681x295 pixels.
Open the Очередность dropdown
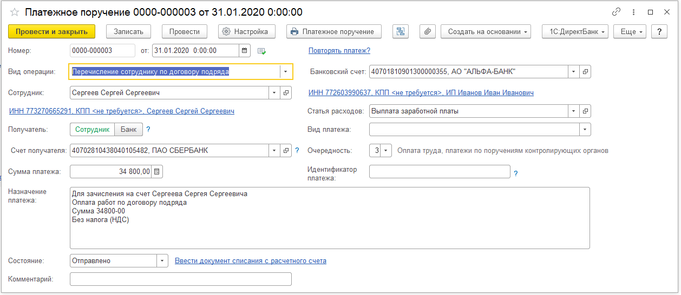tap(386, 151)
